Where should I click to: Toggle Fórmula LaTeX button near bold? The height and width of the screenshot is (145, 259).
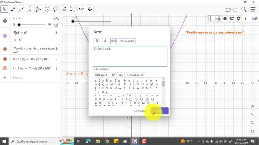pyautogui.click(x=127, y=41)
